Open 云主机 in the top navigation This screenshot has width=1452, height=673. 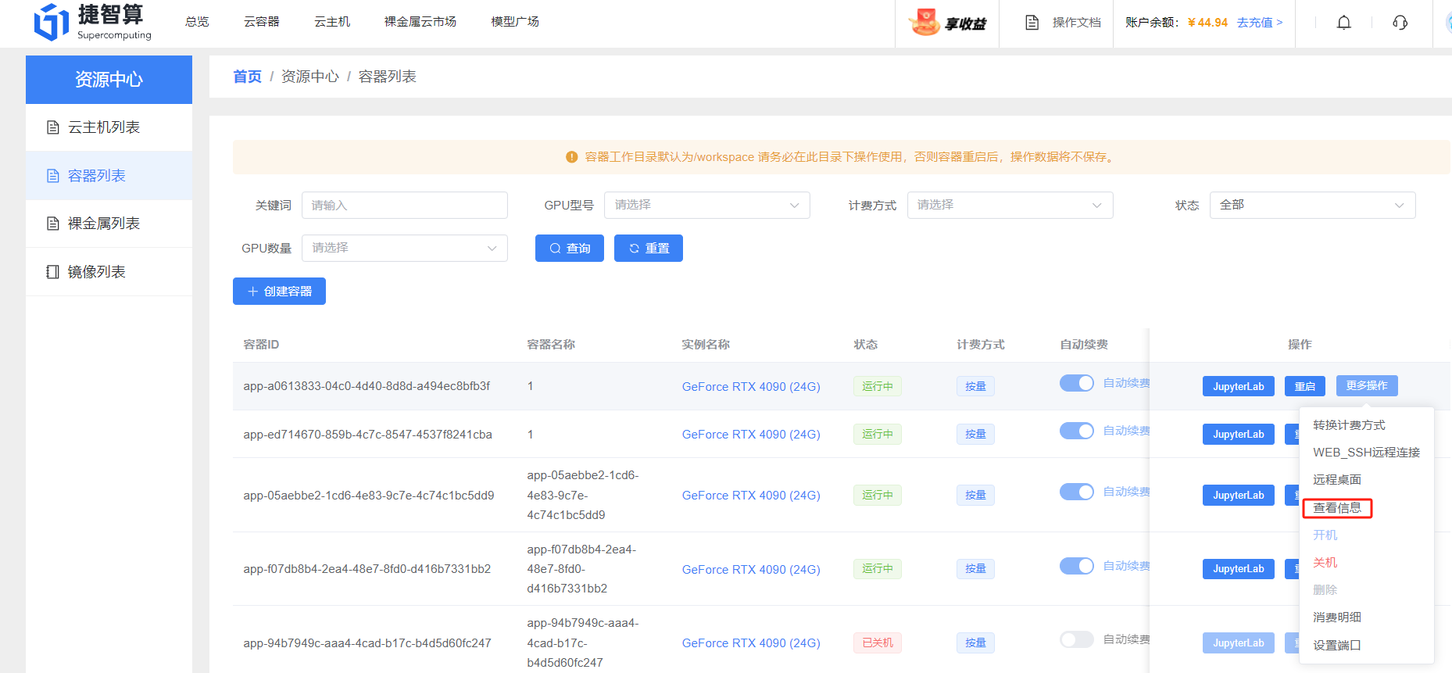332,22
